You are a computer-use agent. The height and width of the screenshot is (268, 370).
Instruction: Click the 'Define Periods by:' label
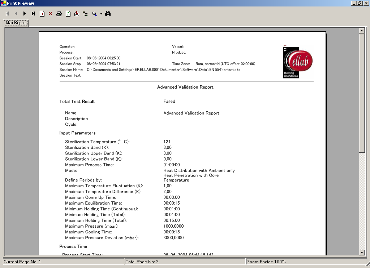[x=83, y=180]
